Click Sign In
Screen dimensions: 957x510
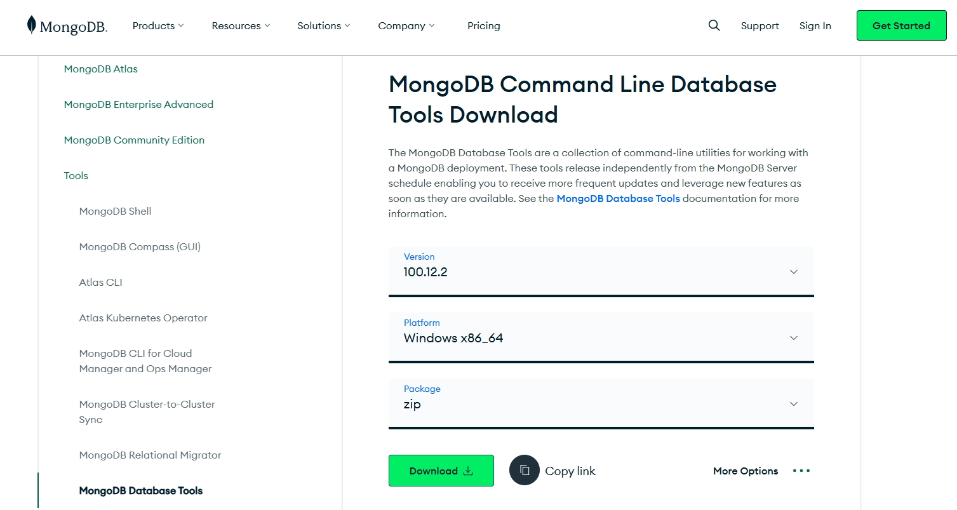[815, 25]
